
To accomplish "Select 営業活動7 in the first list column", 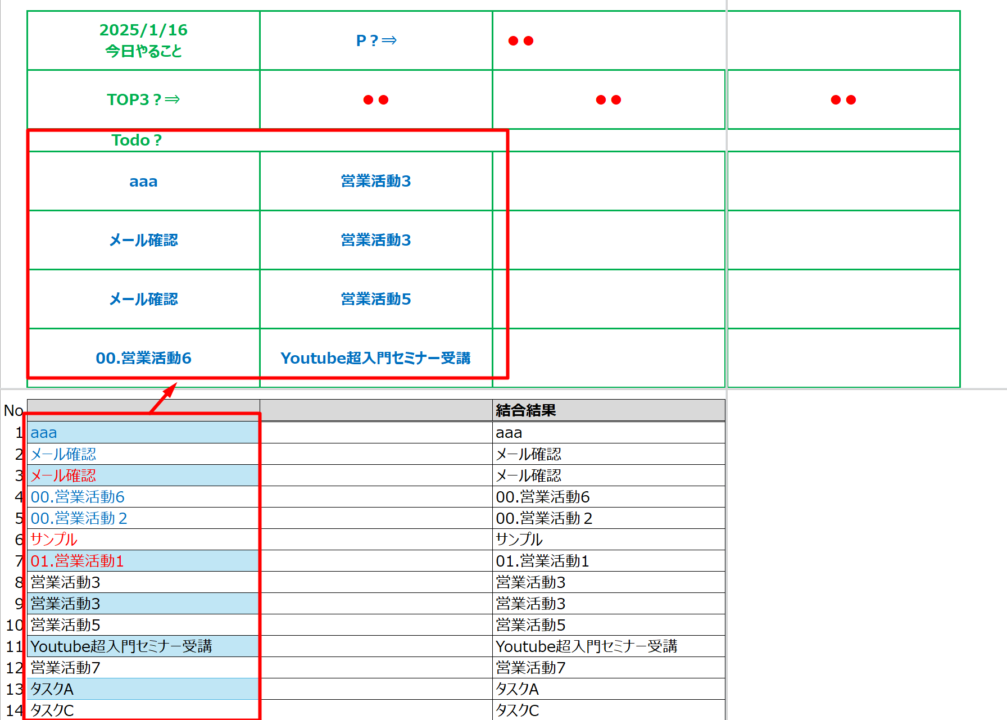I will click(66, 668).
